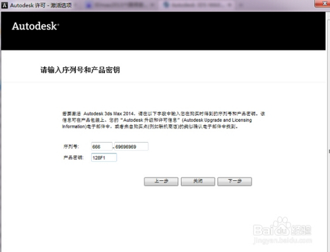The width and height of the screenshot is (330, 252).
Task: Click the Autodesk logo in header
Action: pyautogui.click(x=36, y=26)
